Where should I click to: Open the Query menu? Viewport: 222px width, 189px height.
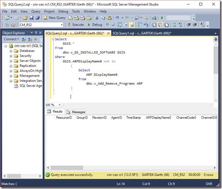click(x=36, y=11)
